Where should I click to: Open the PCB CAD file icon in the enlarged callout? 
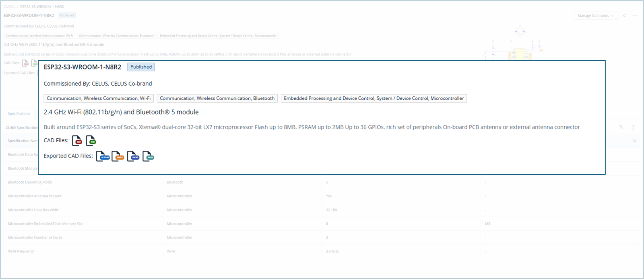pyautogui.click(x=91, y=141)
